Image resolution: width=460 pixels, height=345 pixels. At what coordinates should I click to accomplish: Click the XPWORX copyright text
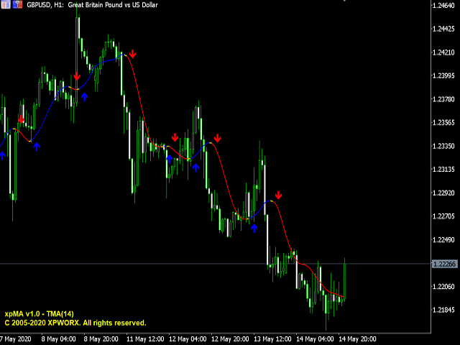click(75, 323)
